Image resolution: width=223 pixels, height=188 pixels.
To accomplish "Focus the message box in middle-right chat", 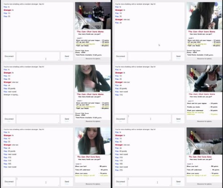I will 149,119.
